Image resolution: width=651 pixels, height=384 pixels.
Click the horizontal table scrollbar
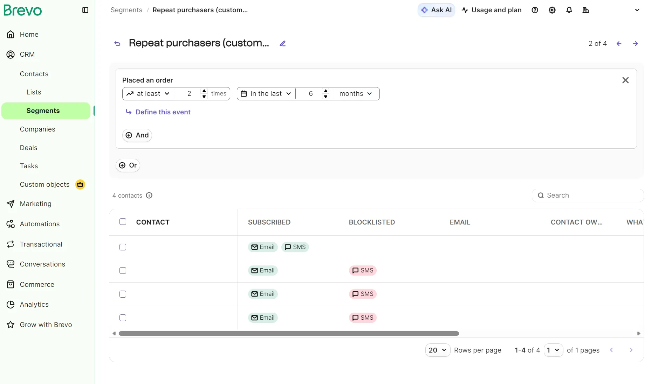tap(289, 334)
